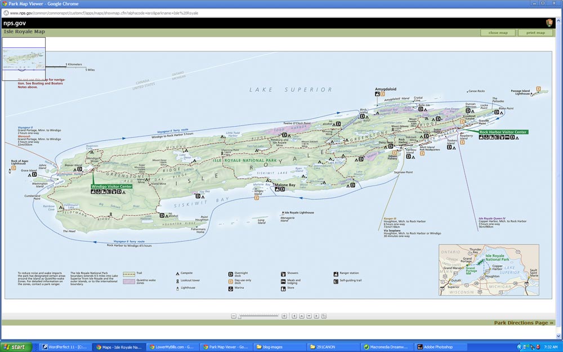Click the Rock Harbor Visitor Center label
Viewport: 563px width, 352px height.
503,132
